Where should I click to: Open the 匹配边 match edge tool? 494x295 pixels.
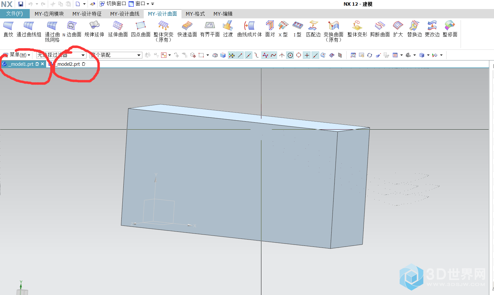coord(313,29)
